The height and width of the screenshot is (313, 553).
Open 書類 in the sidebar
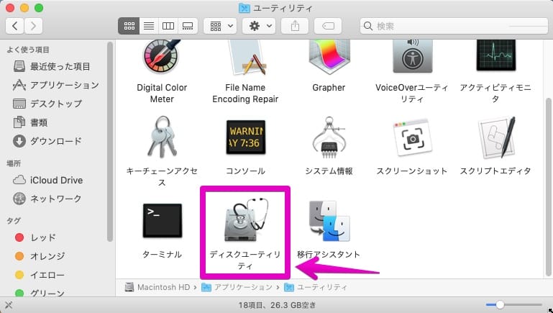(30, 122)
